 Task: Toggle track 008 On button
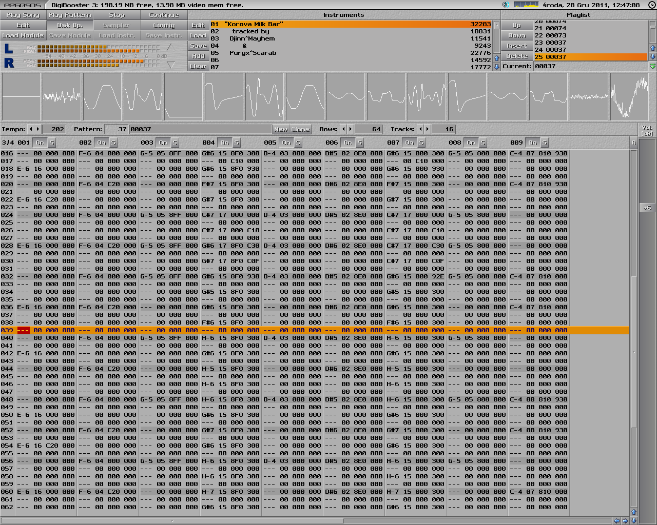[x=471, y=143]
